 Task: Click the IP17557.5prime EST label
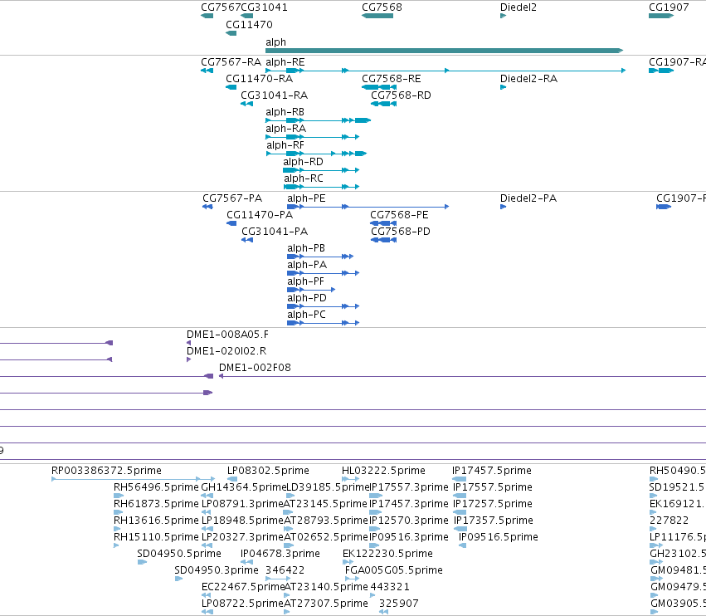coord(493,487)
